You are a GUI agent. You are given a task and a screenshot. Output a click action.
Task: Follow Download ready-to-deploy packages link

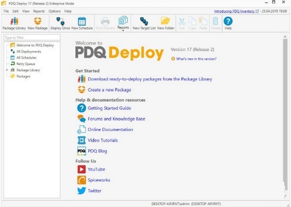click(150, 79)
